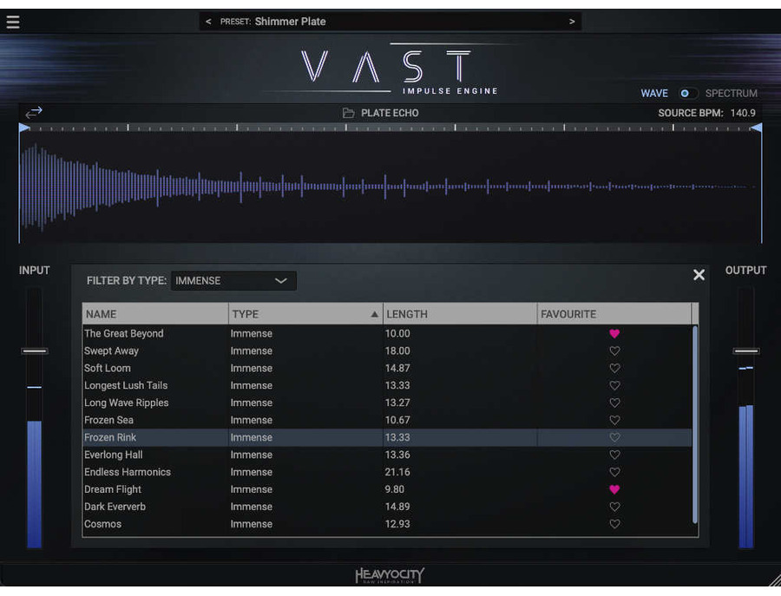Open Filter By Type dropdown

[233, 281]
